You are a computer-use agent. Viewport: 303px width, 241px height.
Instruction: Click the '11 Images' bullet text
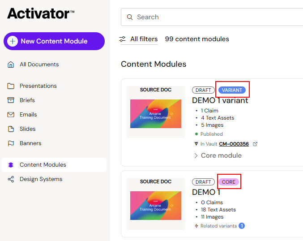point(212,217)
